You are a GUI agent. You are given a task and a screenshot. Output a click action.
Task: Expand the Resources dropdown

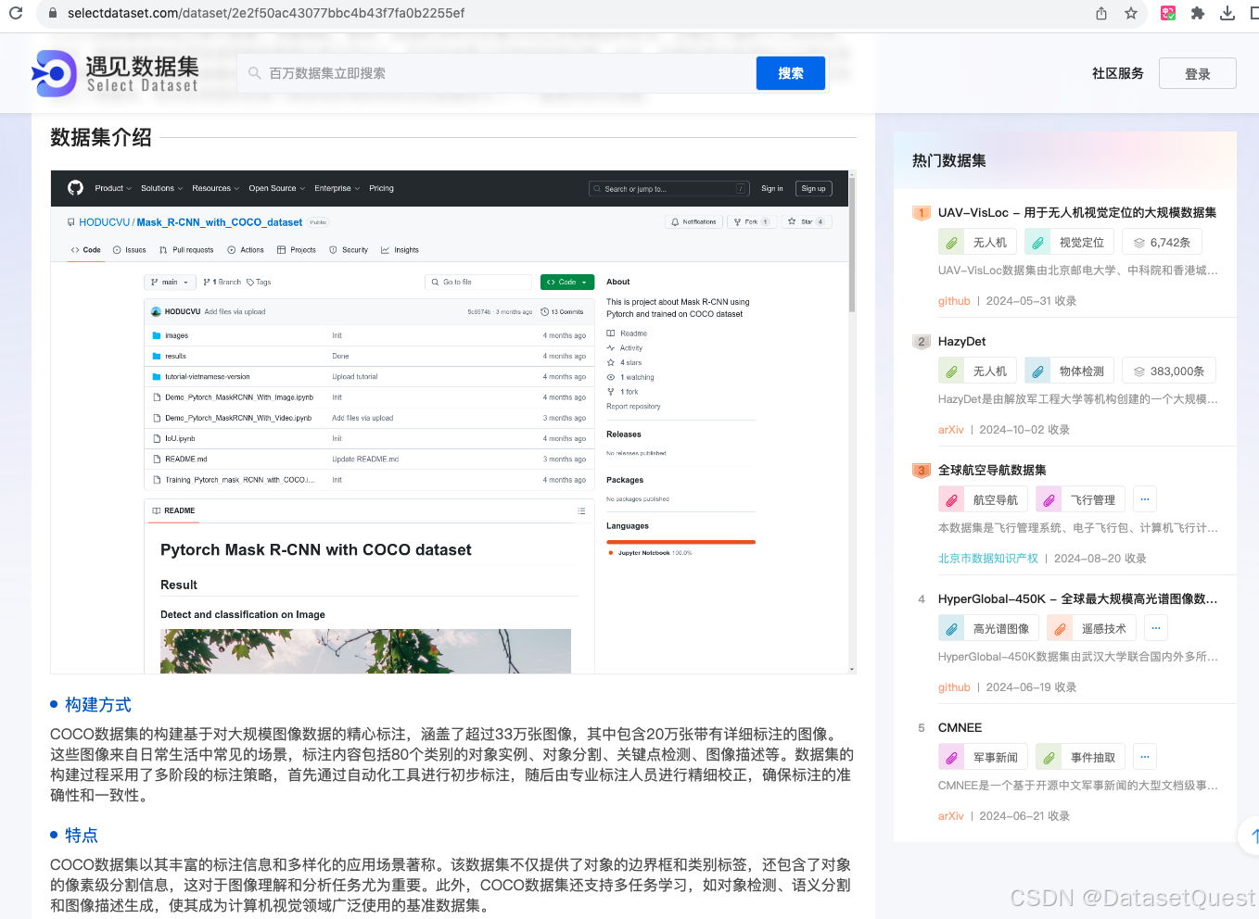pyautogui.click(x=215, y=188)
